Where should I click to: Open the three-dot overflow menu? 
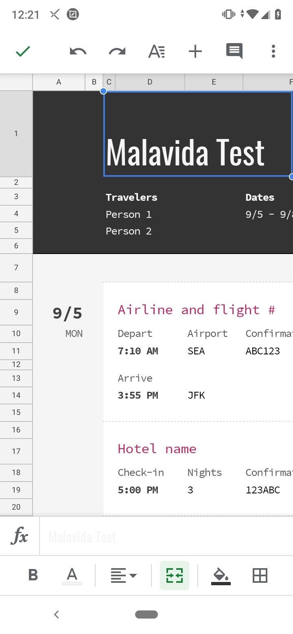click(x=273, y=52)
